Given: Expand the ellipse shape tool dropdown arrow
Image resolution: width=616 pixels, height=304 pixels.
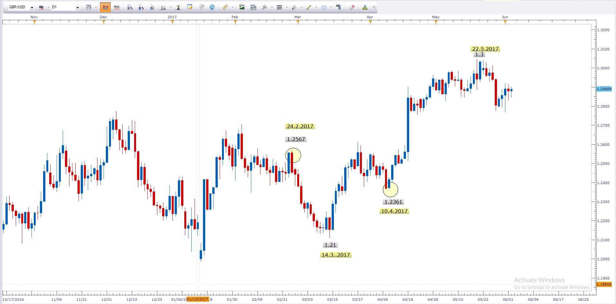Looking at the screenshot, I should 331,7.
